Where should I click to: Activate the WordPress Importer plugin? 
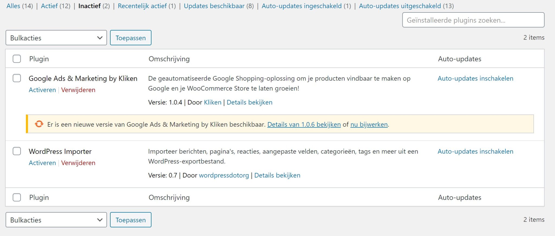click(42, 163)
